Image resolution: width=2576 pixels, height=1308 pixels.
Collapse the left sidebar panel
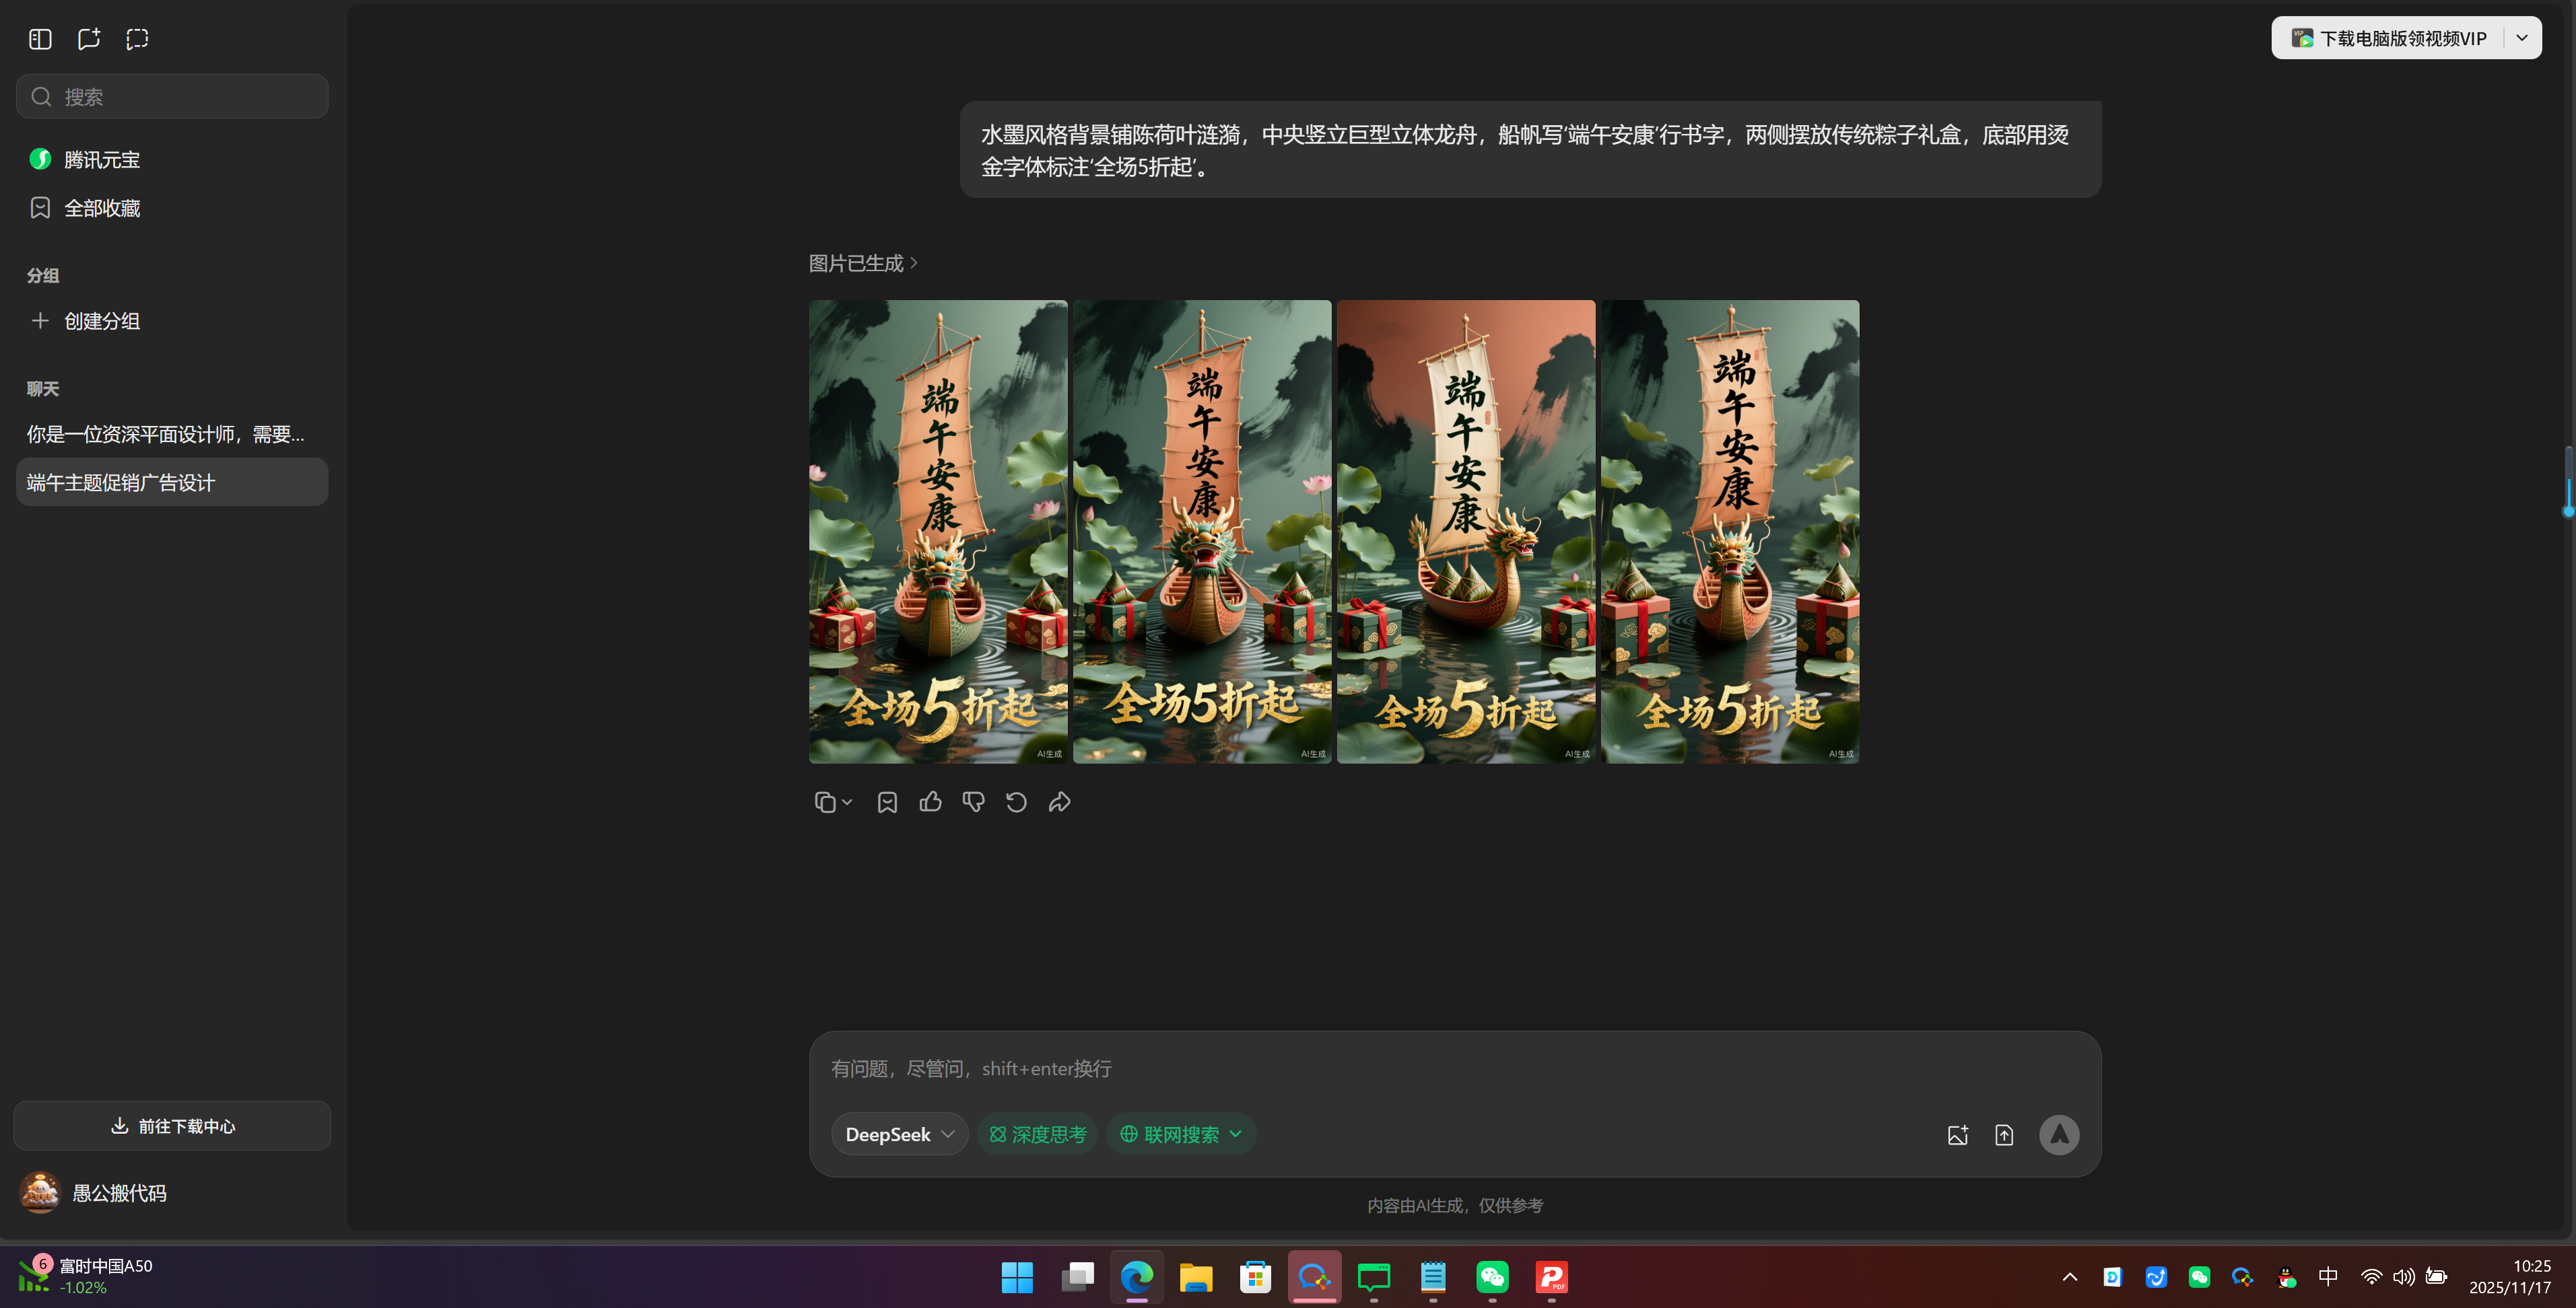click(39, 38)
